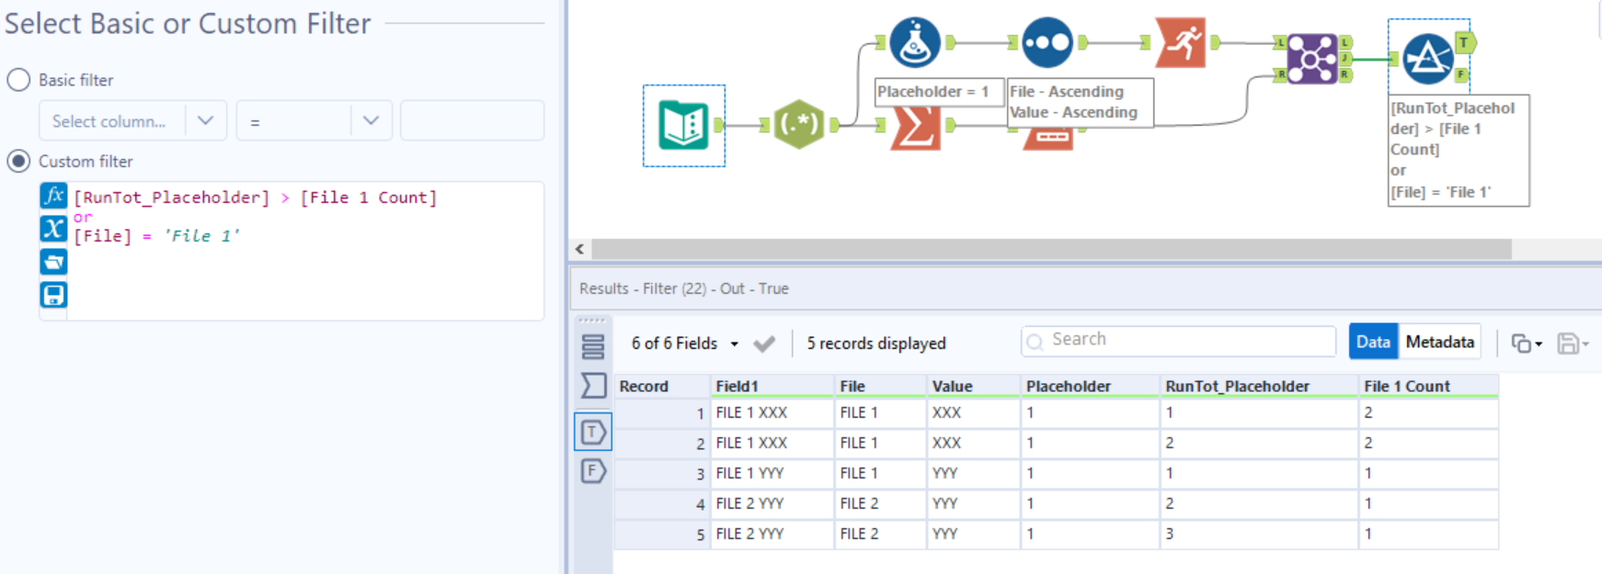Show the False output anchor results
Screen dimensions: 1602x574
593,471
